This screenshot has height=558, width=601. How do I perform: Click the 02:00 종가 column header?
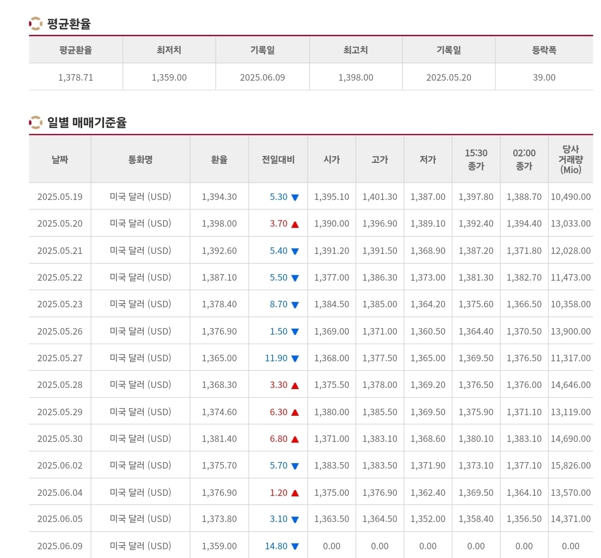524,159
